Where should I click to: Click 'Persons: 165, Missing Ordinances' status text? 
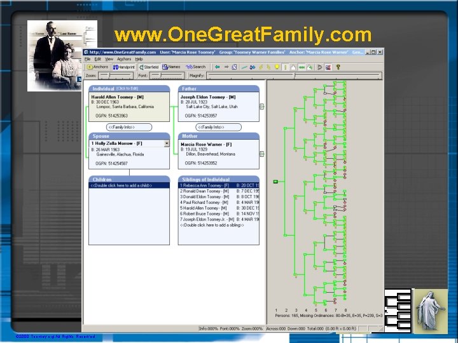point(329,316)
